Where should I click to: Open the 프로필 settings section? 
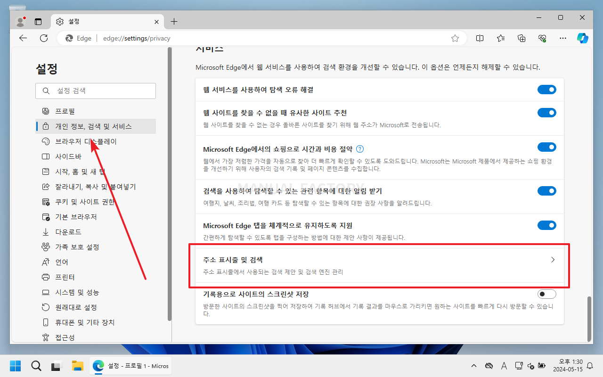(x=96, y=111)
